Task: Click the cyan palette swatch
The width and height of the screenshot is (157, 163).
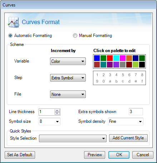Action: tap(116, 58)
